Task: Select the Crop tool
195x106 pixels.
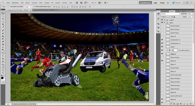Action: 3,24
